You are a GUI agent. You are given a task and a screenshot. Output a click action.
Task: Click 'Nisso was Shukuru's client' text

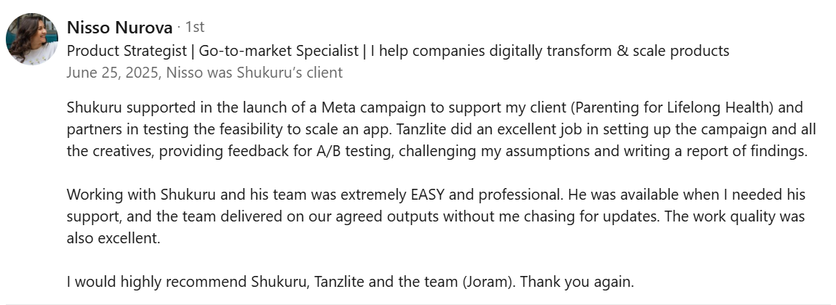click(255, 73)
